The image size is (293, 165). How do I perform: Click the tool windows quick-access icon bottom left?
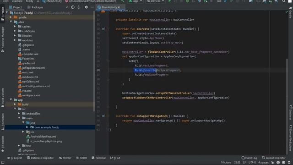[3, 162]
